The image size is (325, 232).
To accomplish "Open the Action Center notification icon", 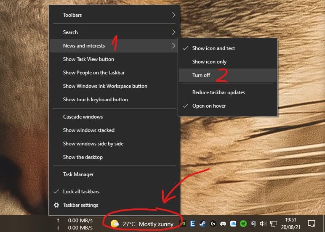I will click(x=312, y=224).
